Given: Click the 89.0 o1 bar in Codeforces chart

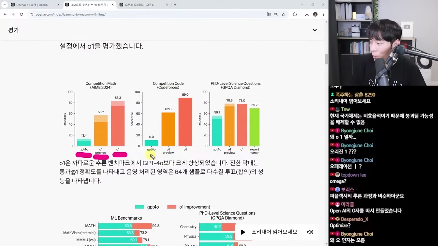Looking at the screenshot, I should click(185, 122).
